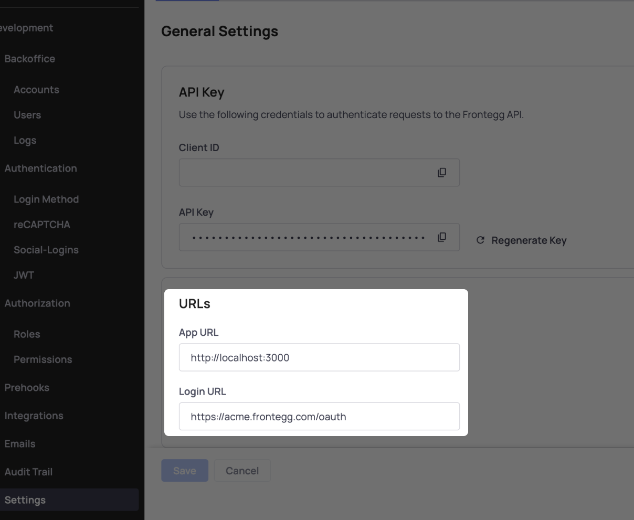Viewport: 634px width, 520px height.
Task: Select Prehooks in the sidebar
Action: 27,388
